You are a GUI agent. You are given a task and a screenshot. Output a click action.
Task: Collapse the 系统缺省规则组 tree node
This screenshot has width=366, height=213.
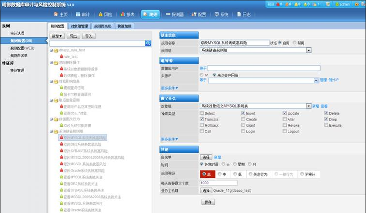click(51, 132)
